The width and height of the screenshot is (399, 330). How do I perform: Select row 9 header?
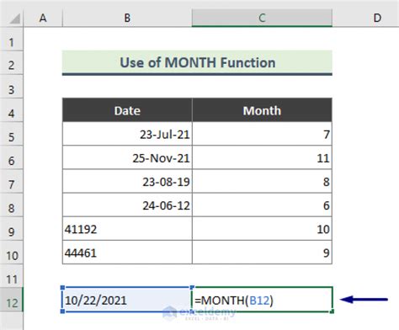[12, 229]
